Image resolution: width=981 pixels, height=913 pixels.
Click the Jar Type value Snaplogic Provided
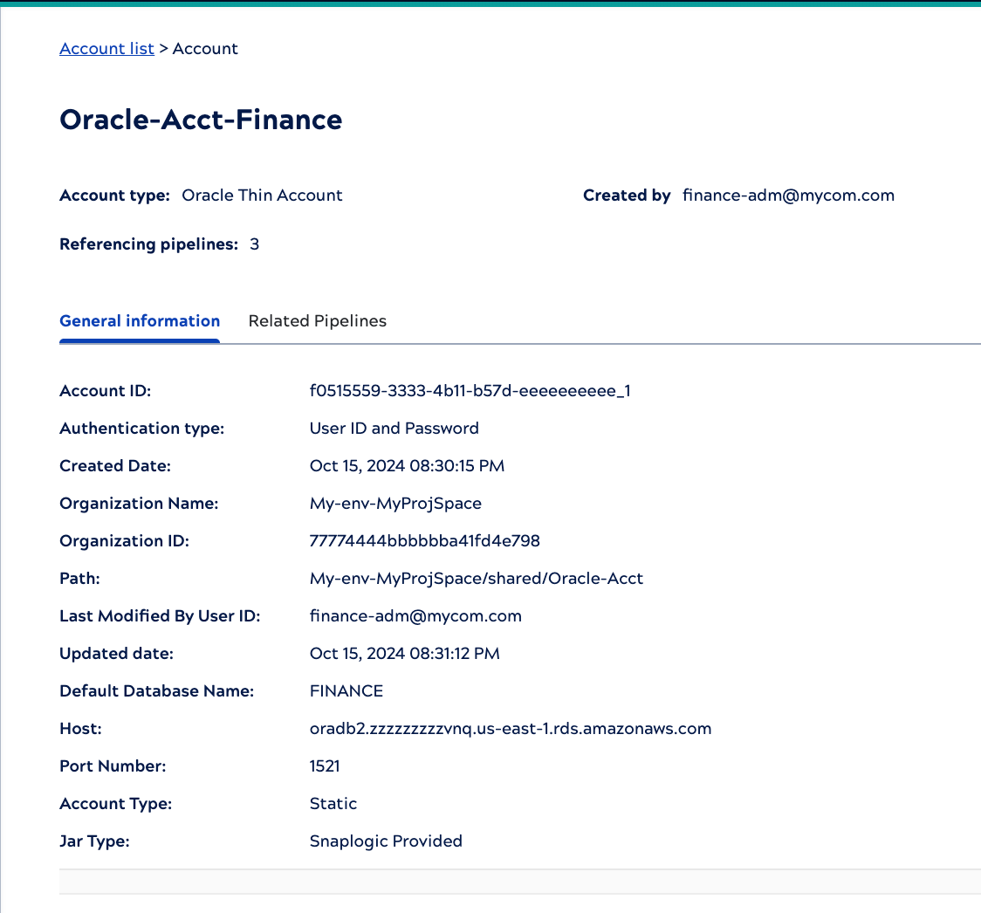[x=386, y=841]
